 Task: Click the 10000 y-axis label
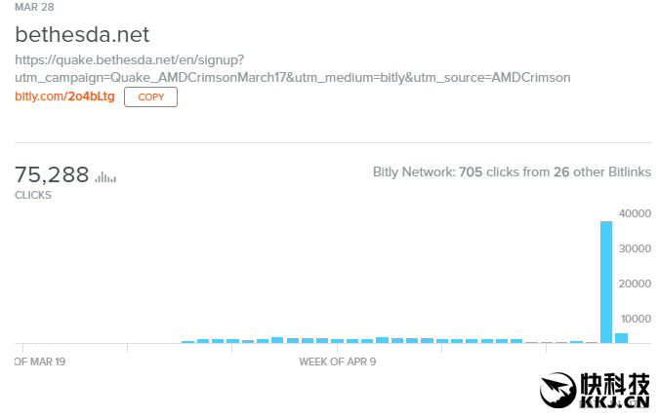636,319
